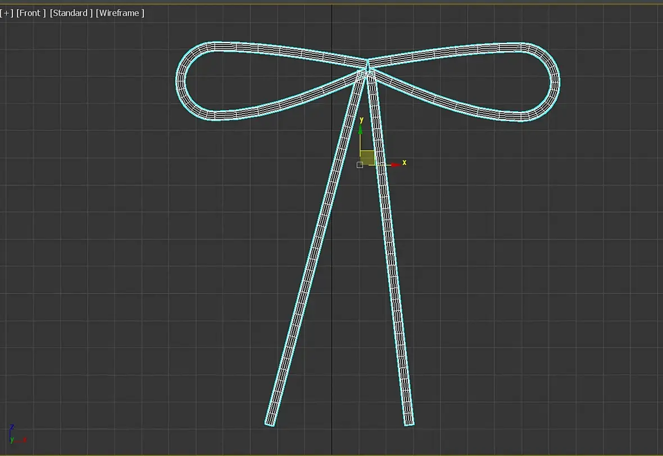Click the yellow x label on the gizmo
The width and height of the screenshot is (663, 456).
pos(405,162)
